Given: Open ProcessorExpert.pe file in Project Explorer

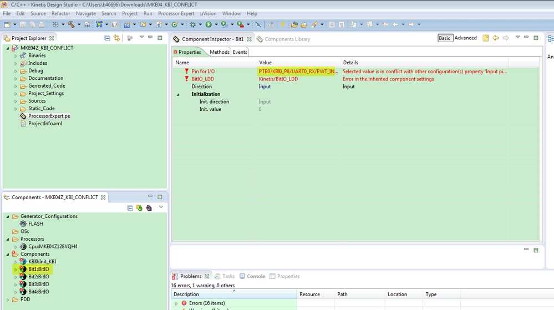Looking at the screenshot, I should [x=49, y=116].
